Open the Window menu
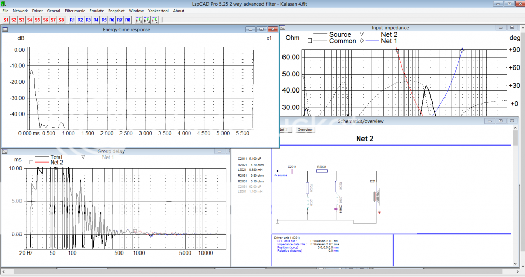The image size is (525, 277). [x=136, y=11]
